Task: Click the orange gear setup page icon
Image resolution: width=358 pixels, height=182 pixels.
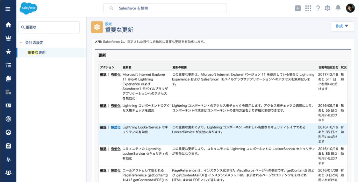Action: point(97,27)
